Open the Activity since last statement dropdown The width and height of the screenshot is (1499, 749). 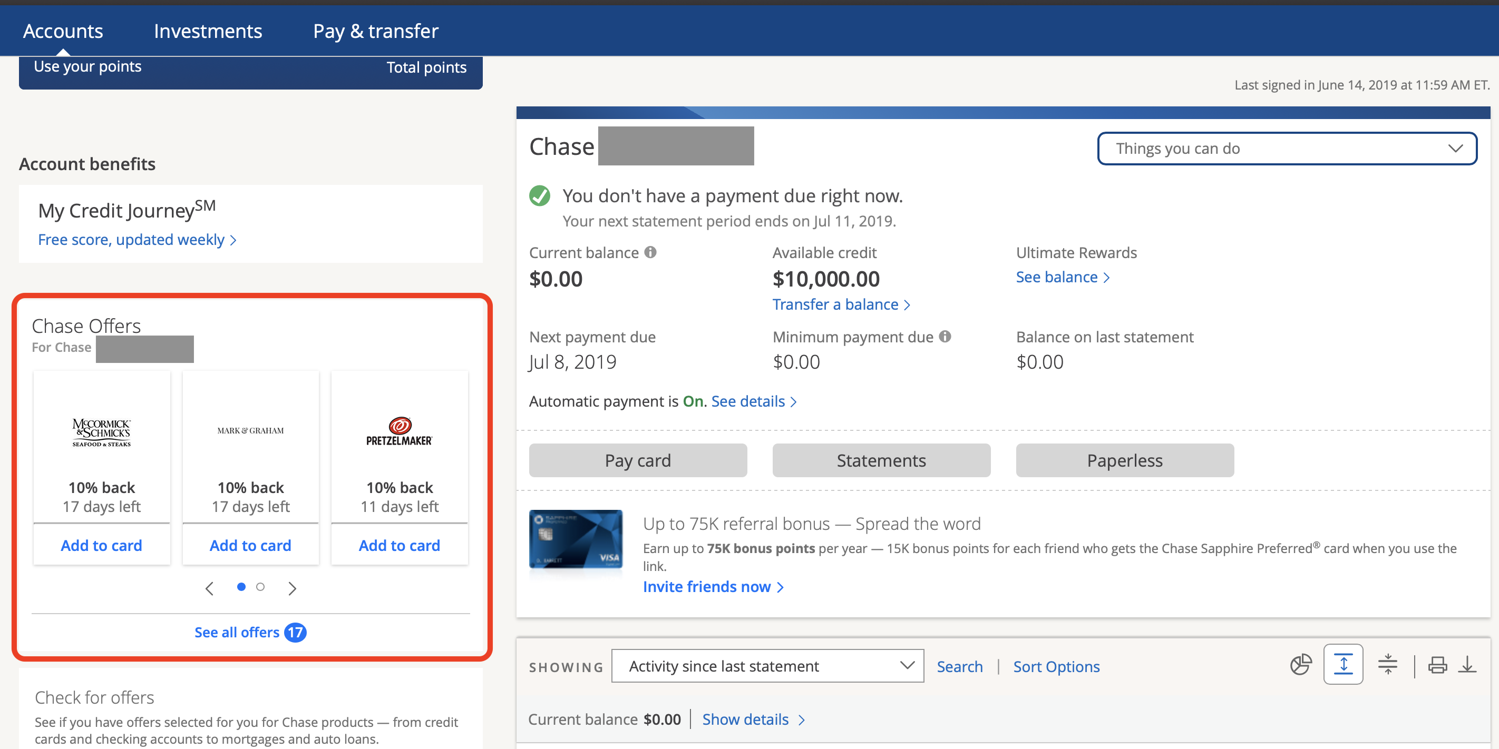click(767, 666)
